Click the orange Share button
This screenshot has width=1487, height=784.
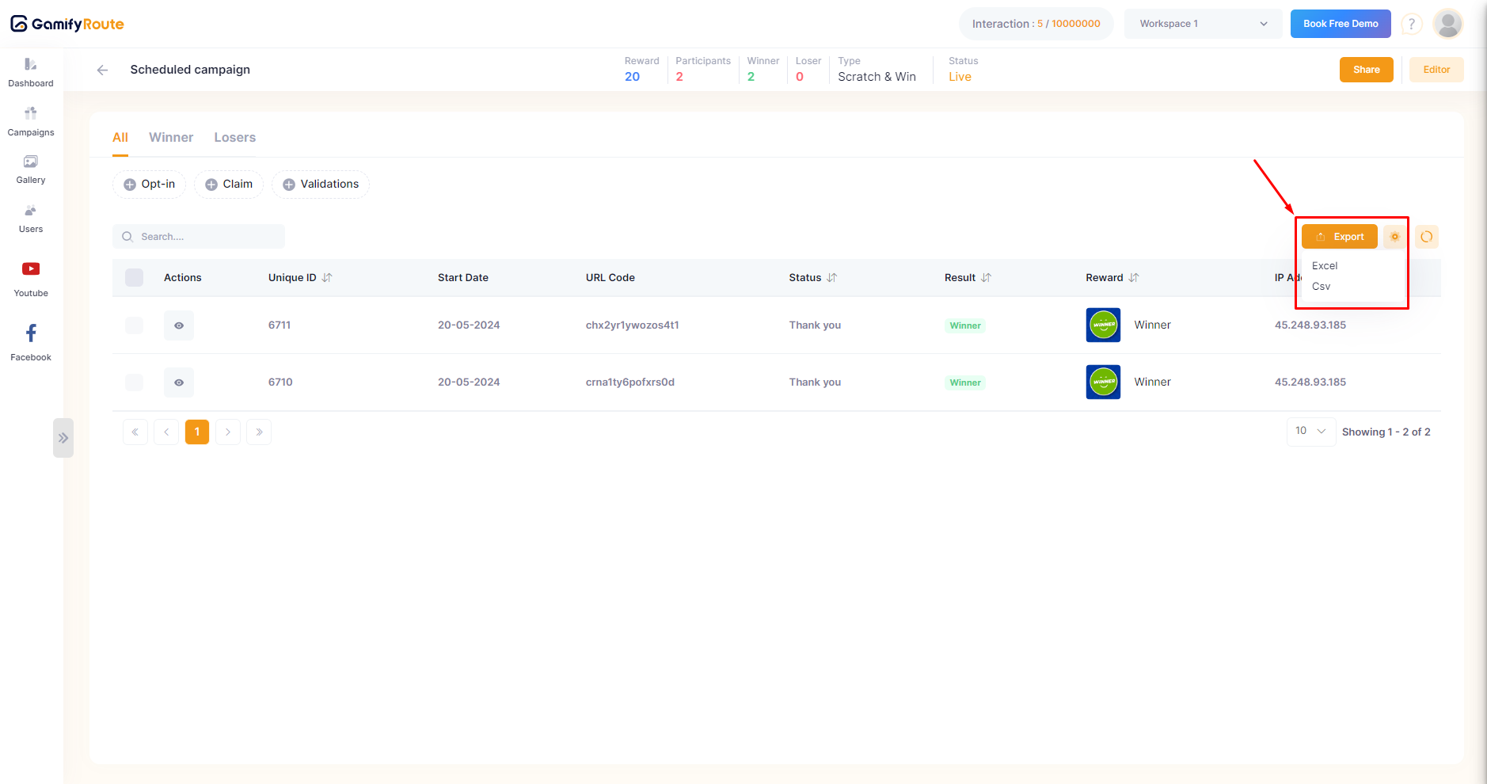click(1366, 70)
